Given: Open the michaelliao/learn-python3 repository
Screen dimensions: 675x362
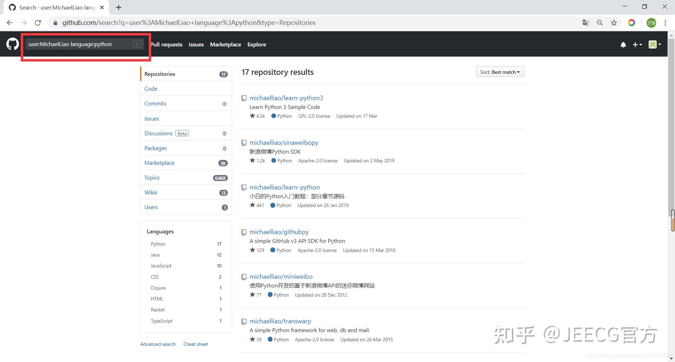Looking at the screenshot, I should pyautogui.click(x=286, y=98).
